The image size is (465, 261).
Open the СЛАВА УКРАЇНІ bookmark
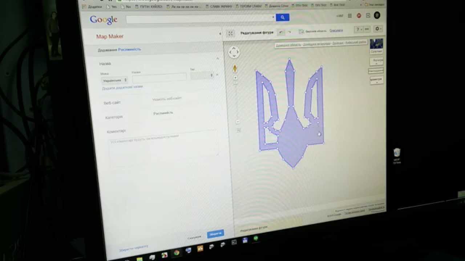(218, 6)
